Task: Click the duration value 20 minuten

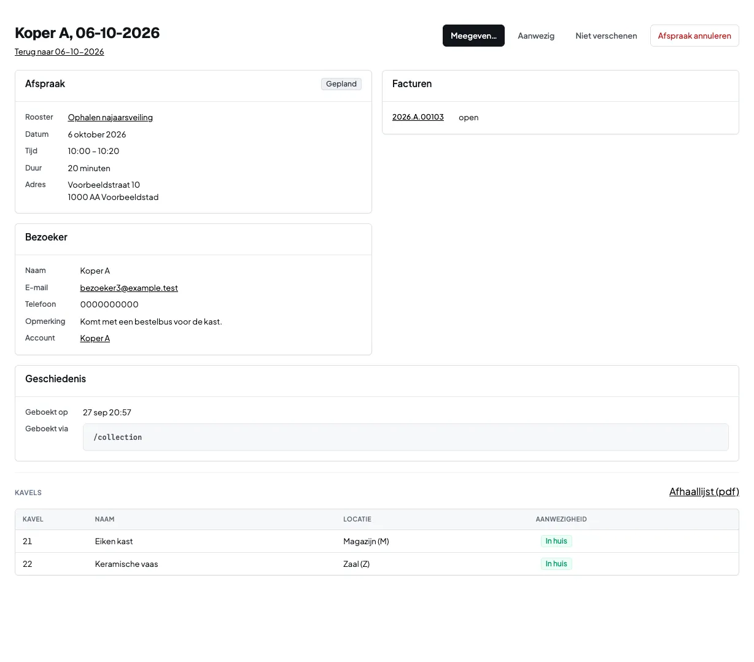Action: [89, 168]
